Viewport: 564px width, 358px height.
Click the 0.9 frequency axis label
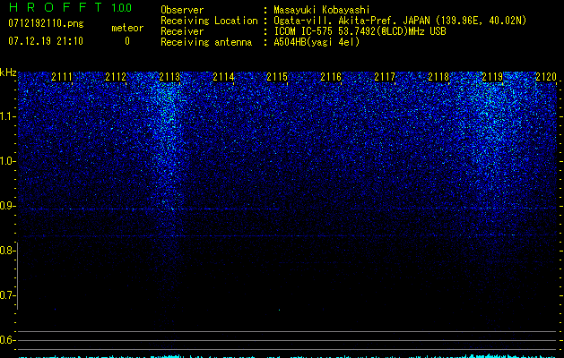(7, 206)
